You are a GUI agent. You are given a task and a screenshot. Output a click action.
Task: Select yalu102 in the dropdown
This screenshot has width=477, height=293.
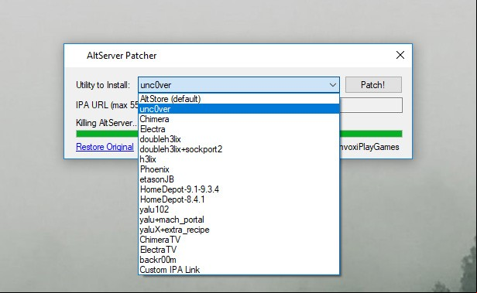click(238, 210)
